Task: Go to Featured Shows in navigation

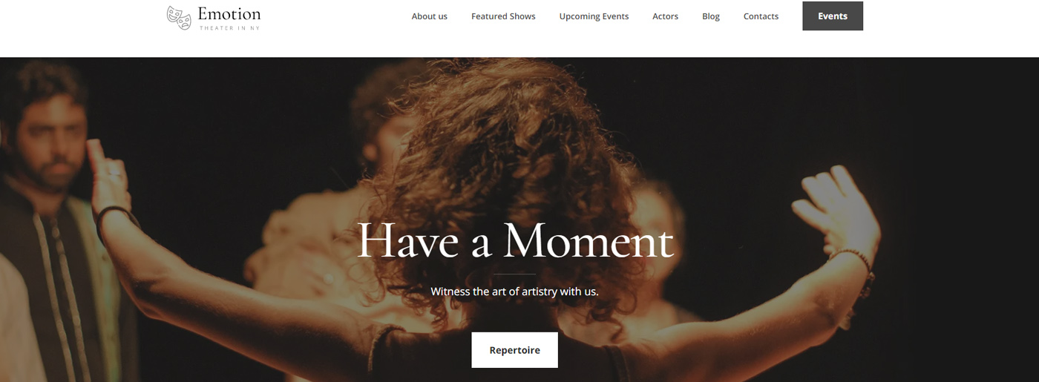Action: pos(503,16)
